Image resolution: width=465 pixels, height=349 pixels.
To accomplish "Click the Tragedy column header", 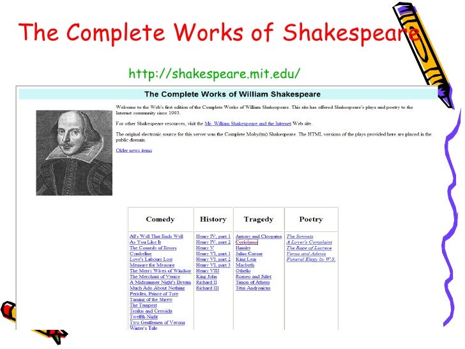I will 259,219.
